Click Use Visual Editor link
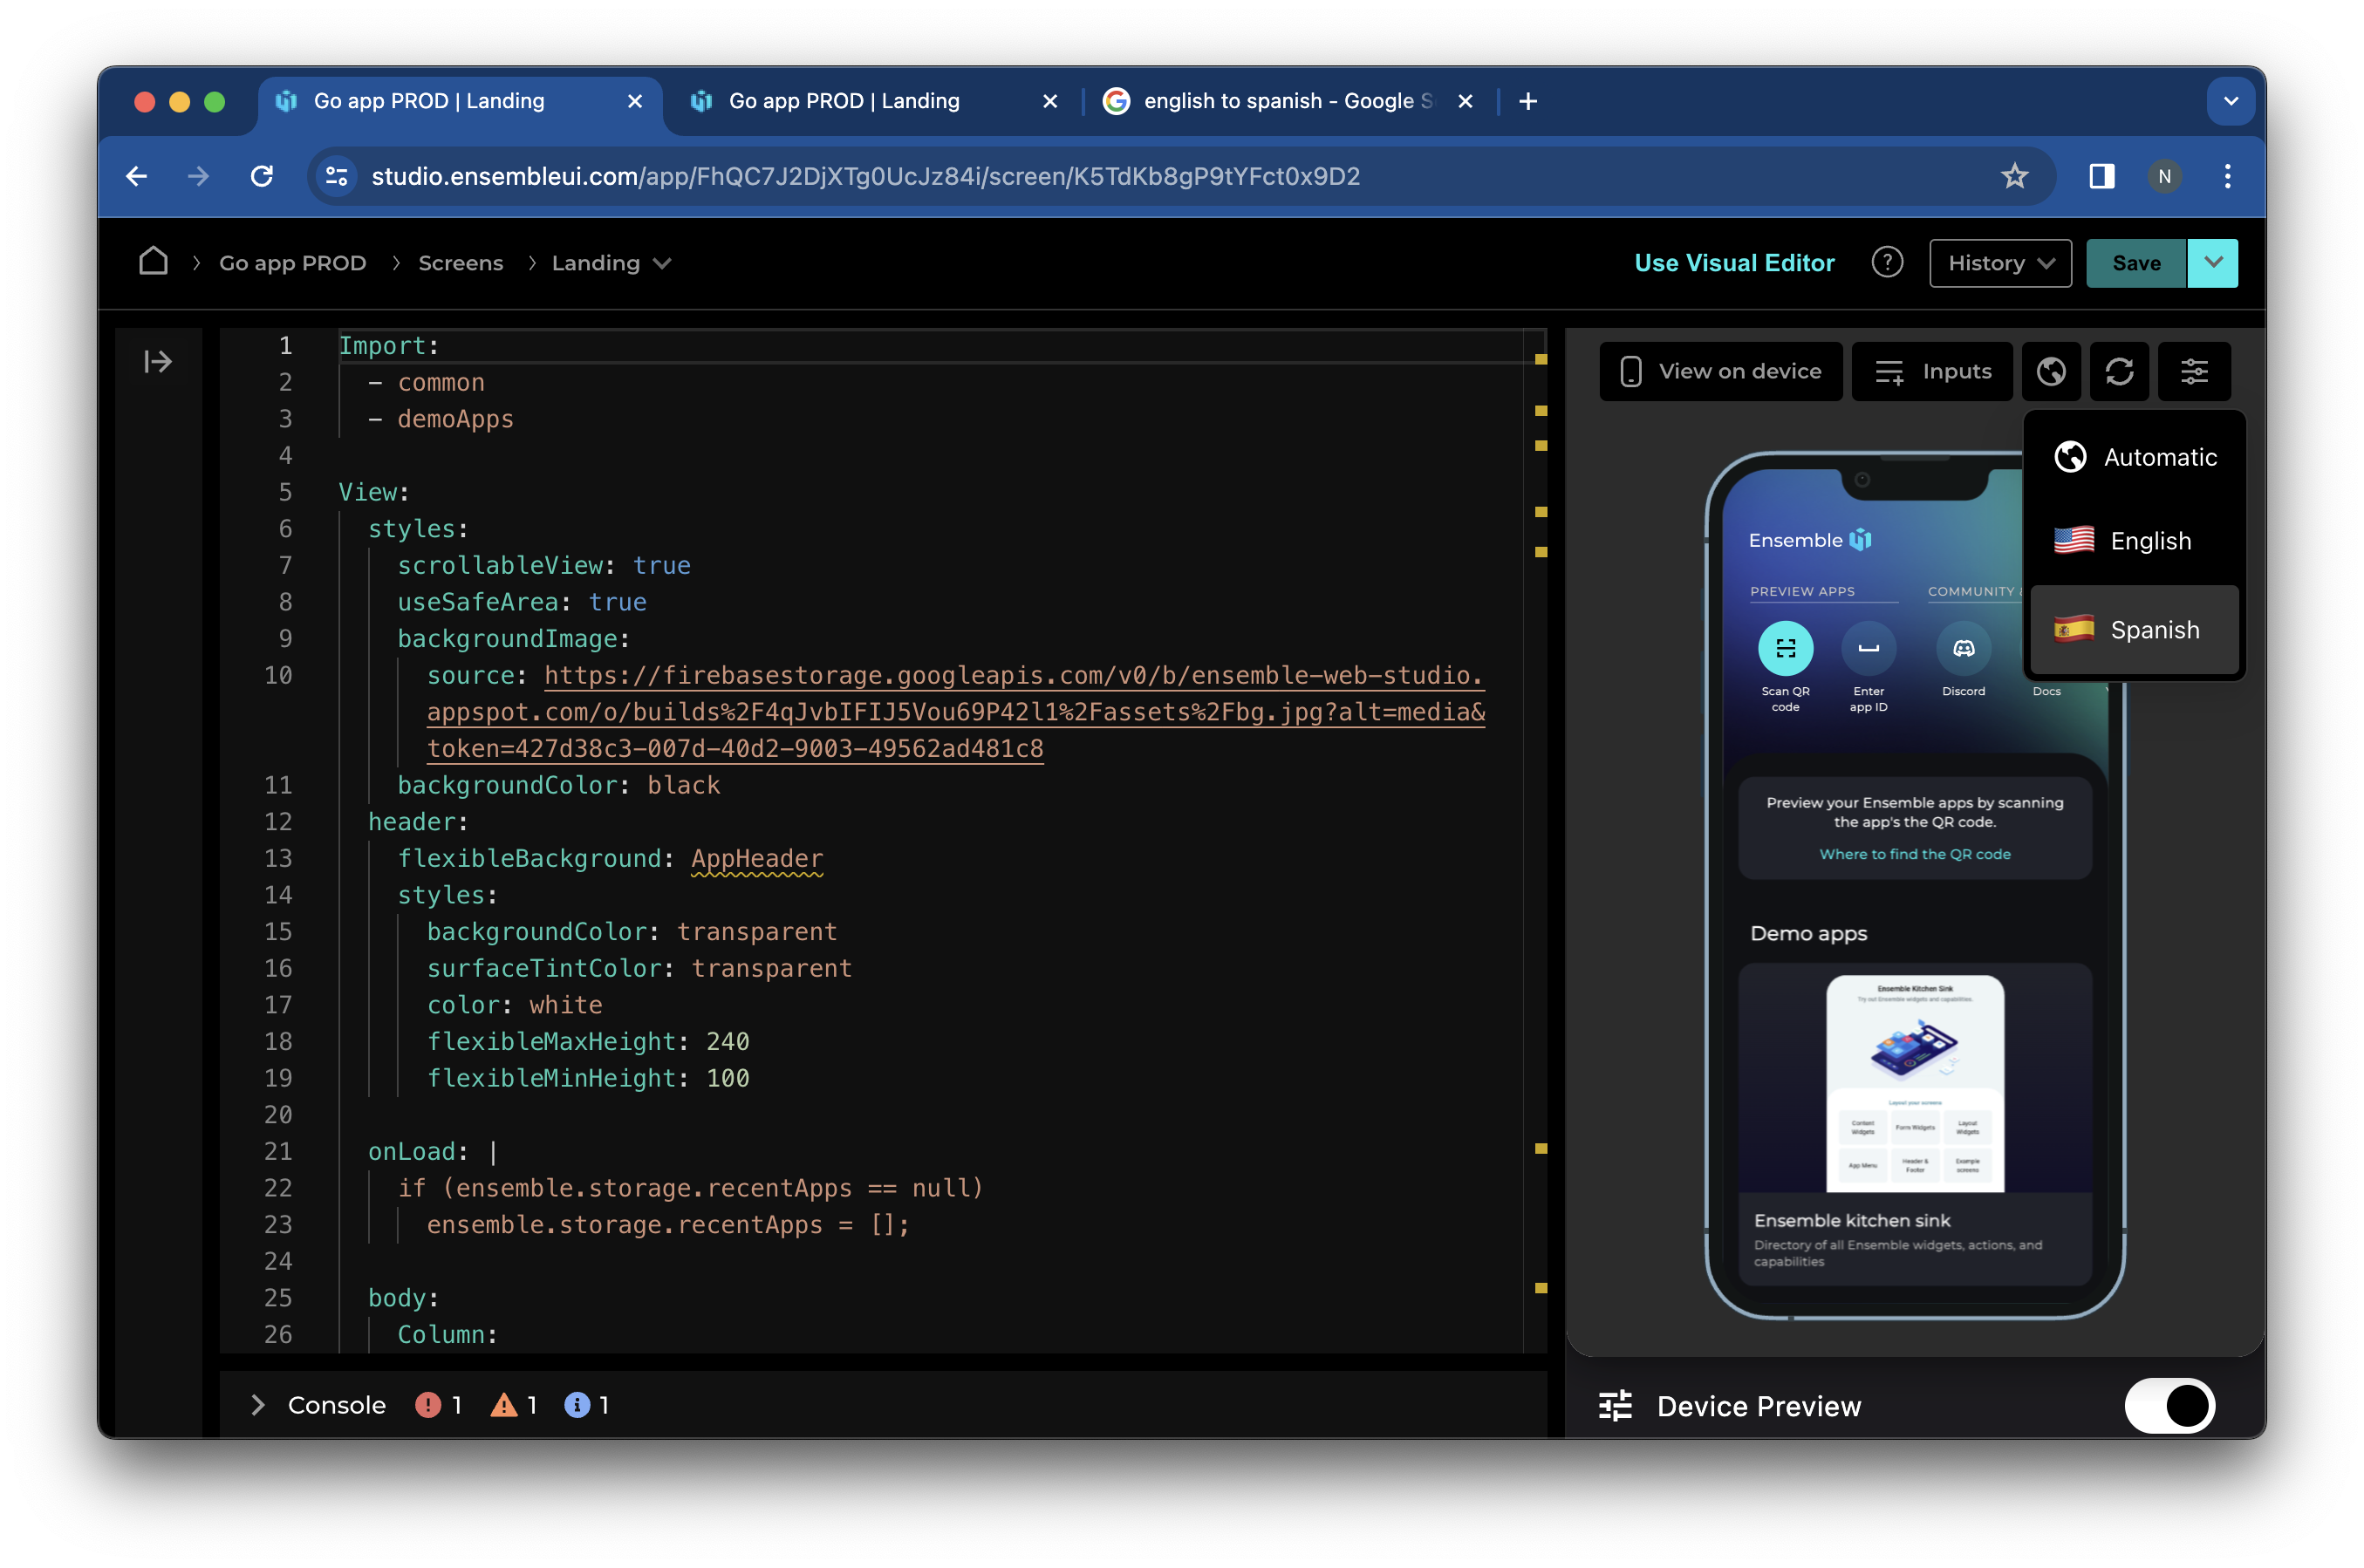 coord(1734,263)
